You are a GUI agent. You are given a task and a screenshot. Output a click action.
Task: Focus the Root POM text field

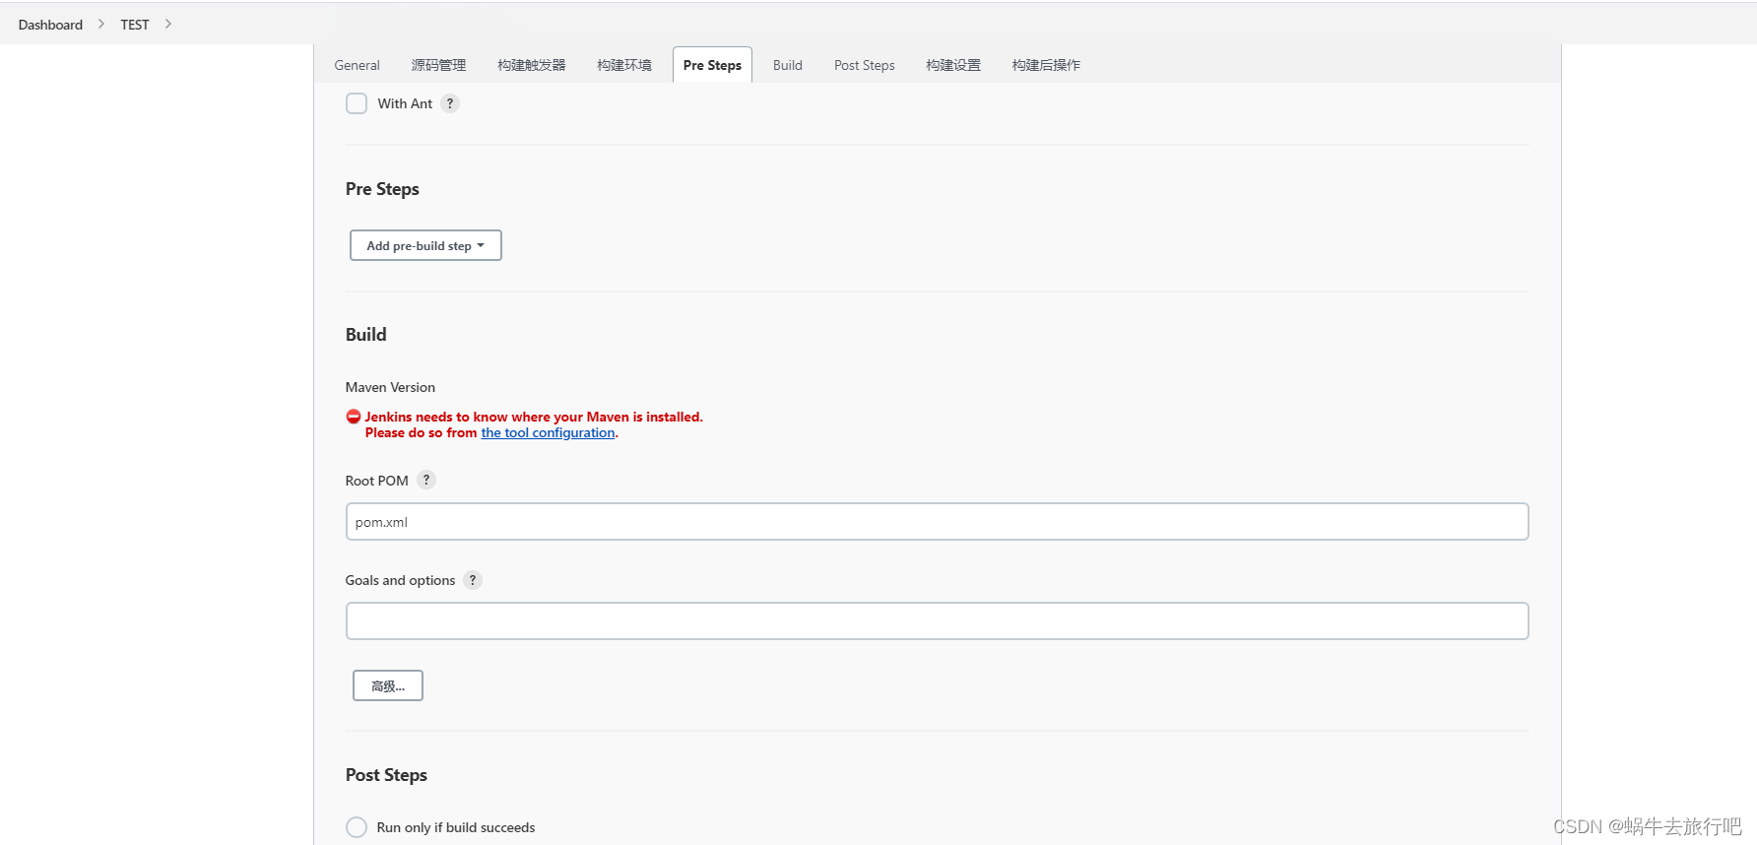937,522
